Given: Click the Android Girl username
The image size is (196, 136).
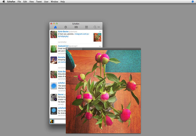Looking at the screenshot, I should [x=63, y=46].
